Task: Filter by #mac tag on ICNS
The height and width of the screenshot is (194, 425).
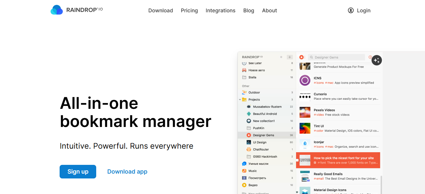Action: [x=329, y=83]
